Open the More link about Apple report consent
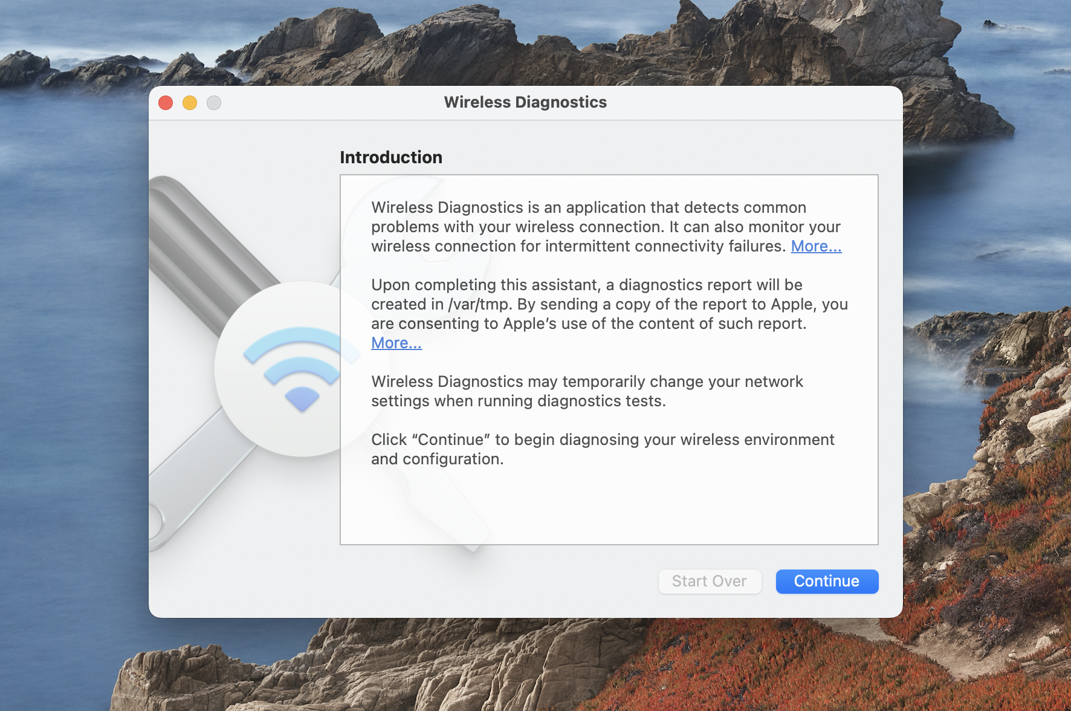This screenshot has width=1071, height=711. coord(396,343)
